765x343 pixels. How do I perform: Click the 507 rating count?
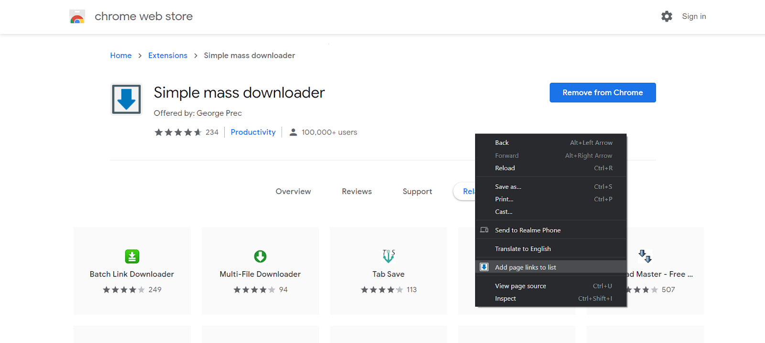coord(668,289)
